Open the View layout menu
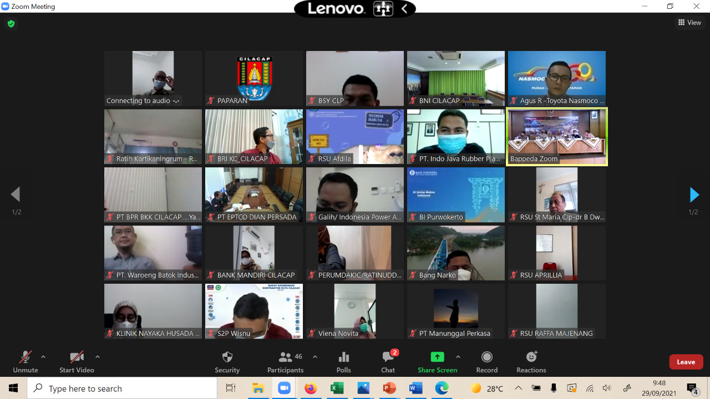Screen dimensions: 710x399 (x=689, y=23)
